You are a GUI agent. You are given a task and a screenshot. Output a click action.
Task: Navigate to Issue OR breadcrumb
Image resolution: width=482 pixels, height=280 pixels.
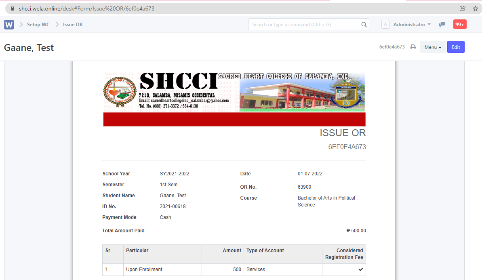(73, 25)
